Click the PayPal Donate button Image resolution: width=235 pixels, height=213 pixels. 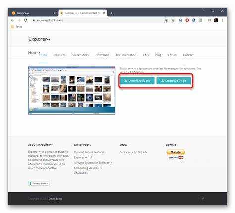coord(176,152)
